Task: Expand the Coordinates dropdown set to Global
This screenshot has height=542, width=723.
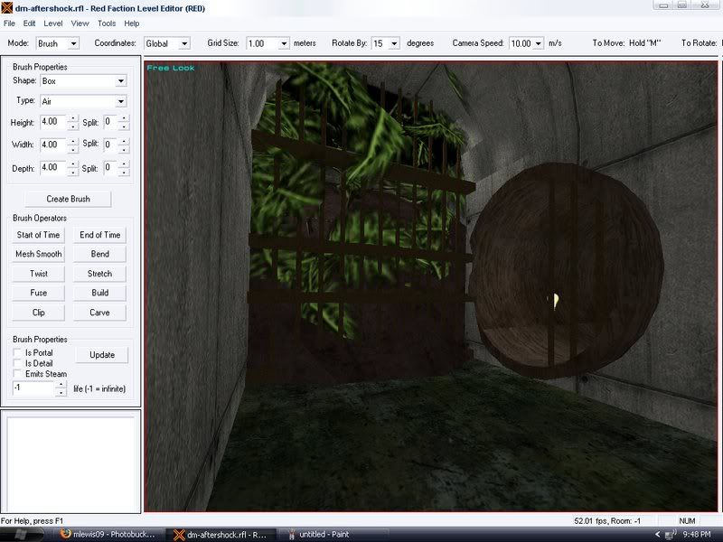Action: click(x=184, y=43)
